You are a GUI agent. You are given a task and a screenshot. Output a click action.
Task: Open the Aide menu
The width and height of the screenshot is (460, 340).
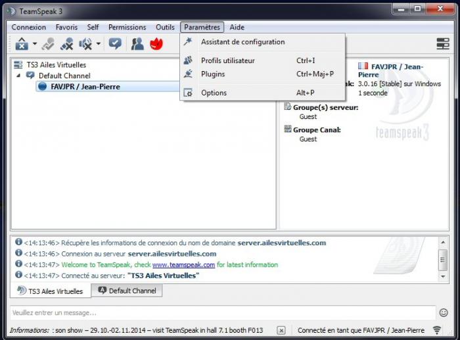click(x=237, y=28)
